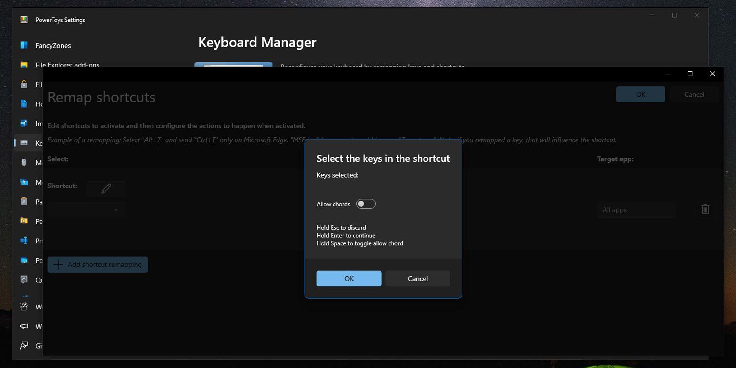This screenshot has height=368, width=736.
Task: Click the pencil edit shortcut icon
Action: pos(106,188)
